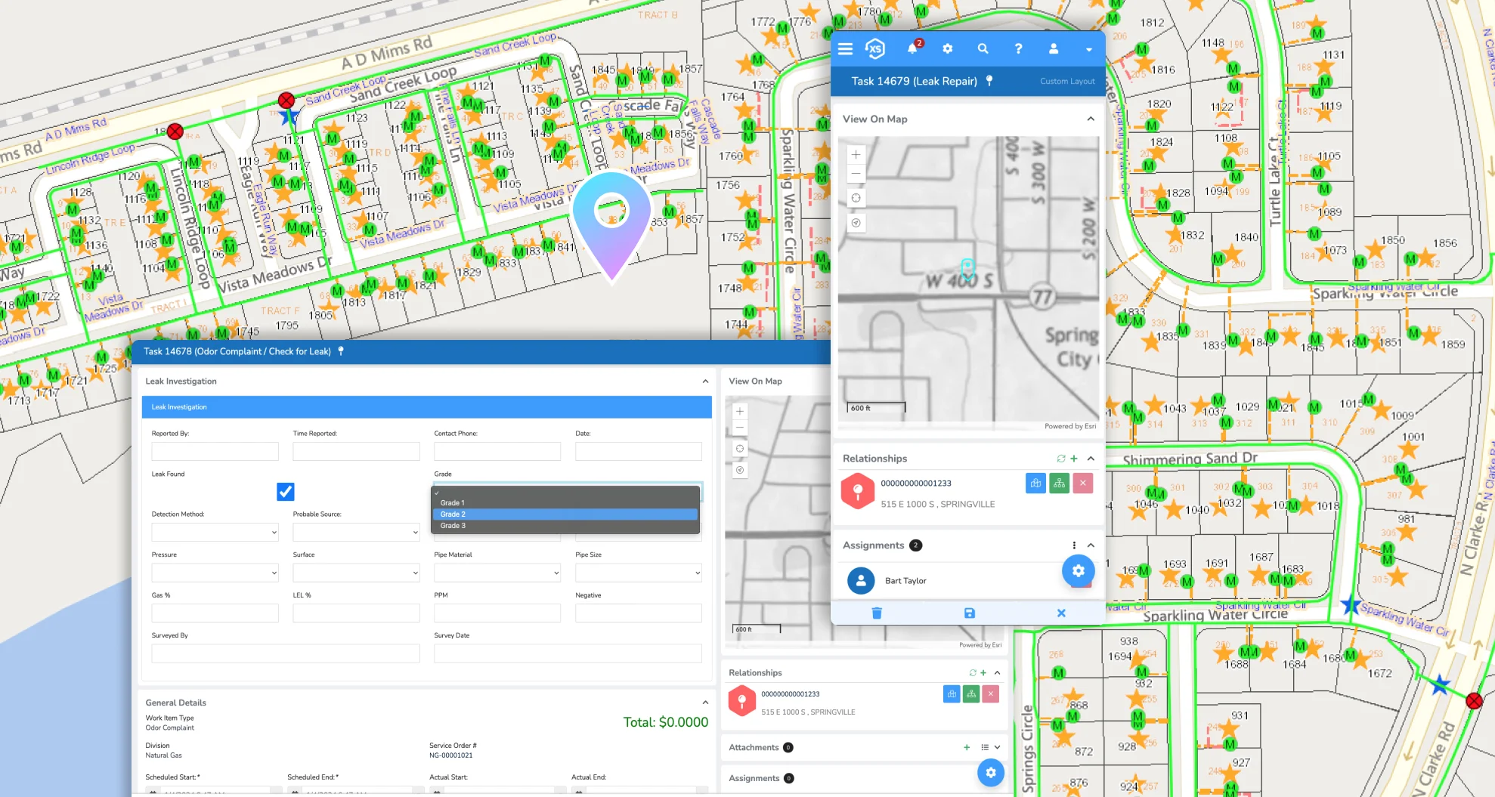The height and width of the screenshot is (797, 1495).
Task: Click the Custom Layout link
Action: 1066,82
